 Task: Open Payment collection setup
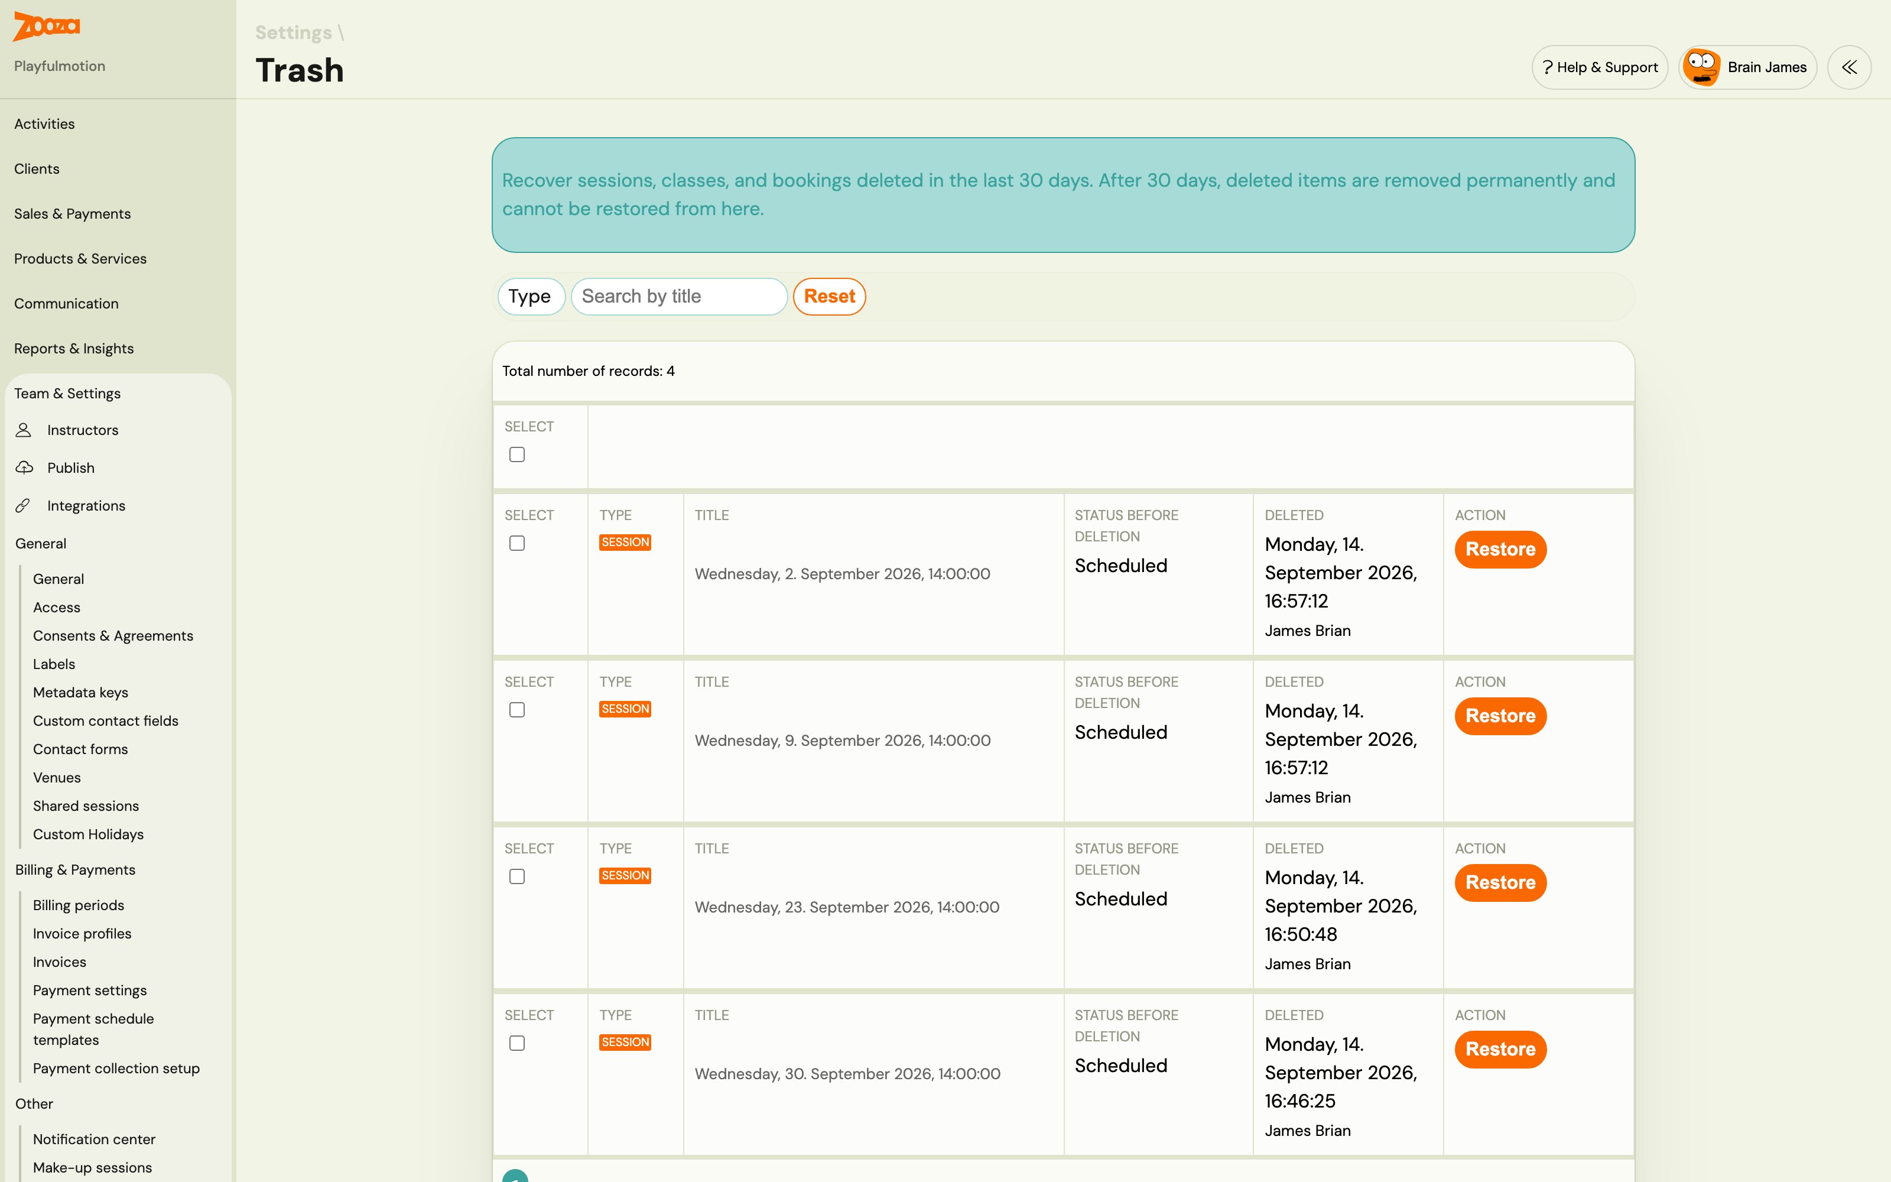click(116, 1068)
